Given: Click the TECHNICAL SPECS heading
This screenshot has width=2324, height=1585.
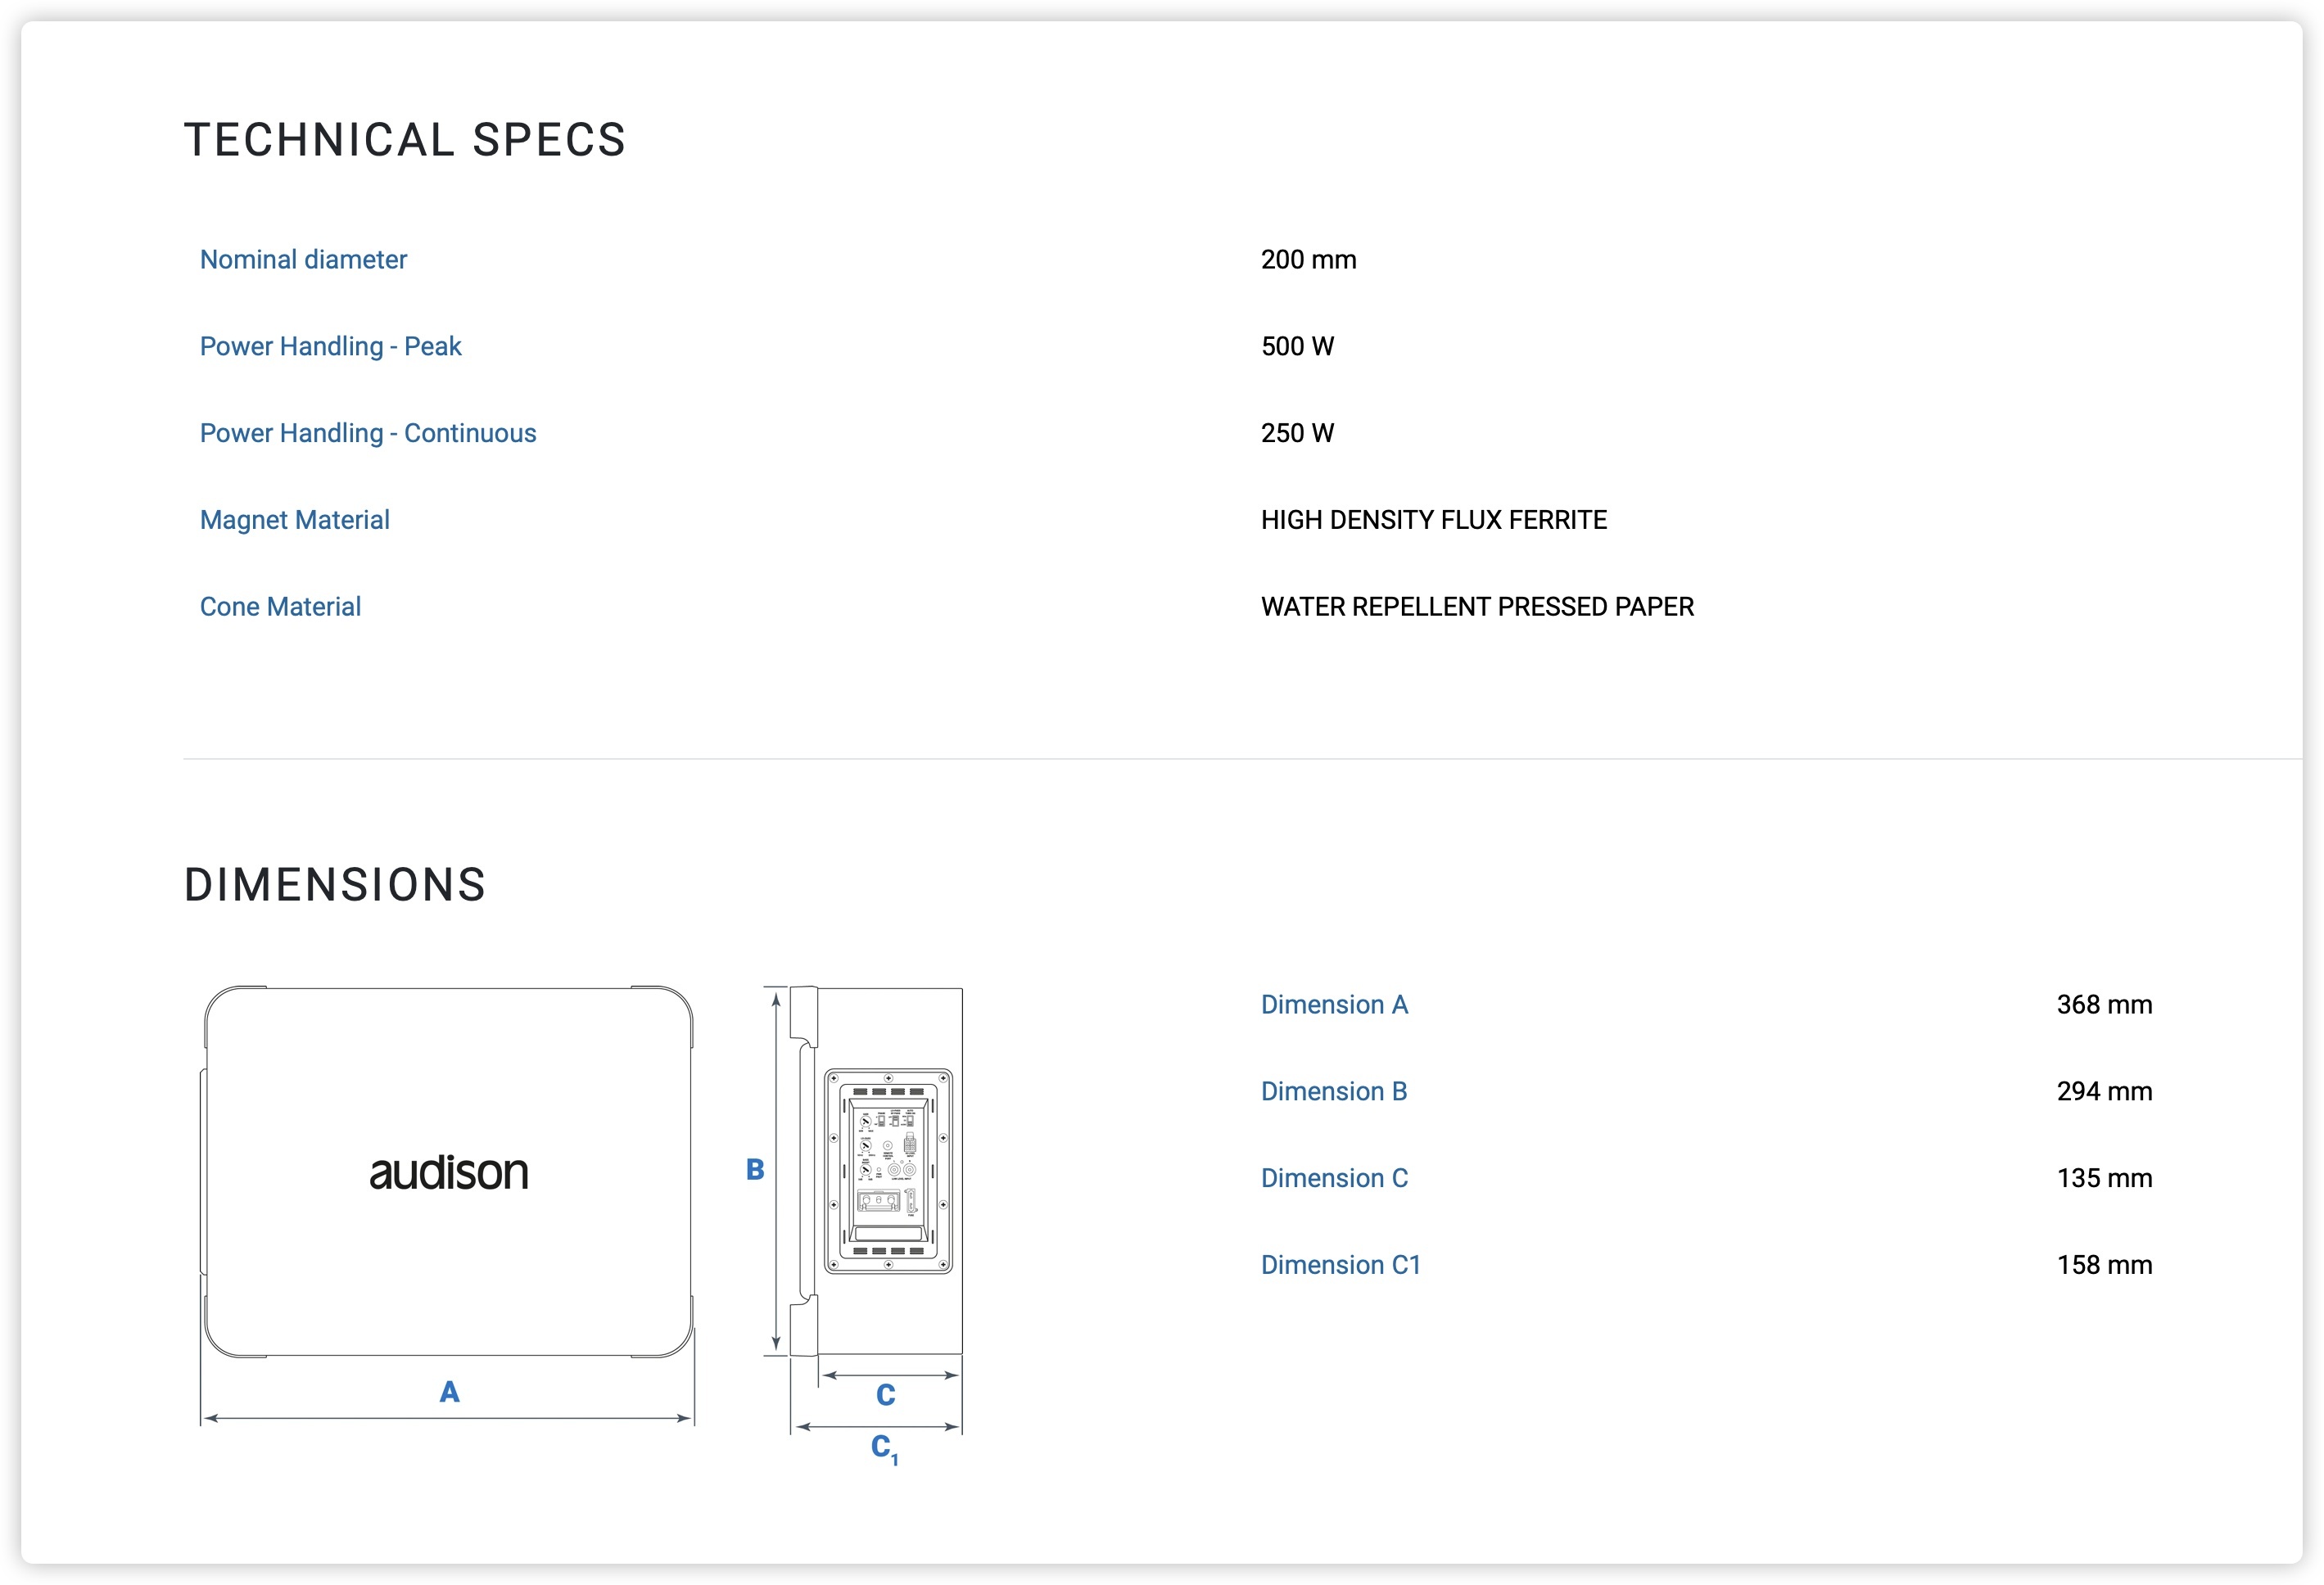Looking at the screenshot, I should click(405, 140).
